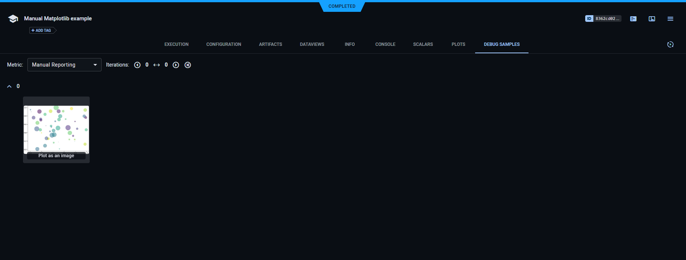Click the 'Manual Matplotlib example' title

(58, 18)
